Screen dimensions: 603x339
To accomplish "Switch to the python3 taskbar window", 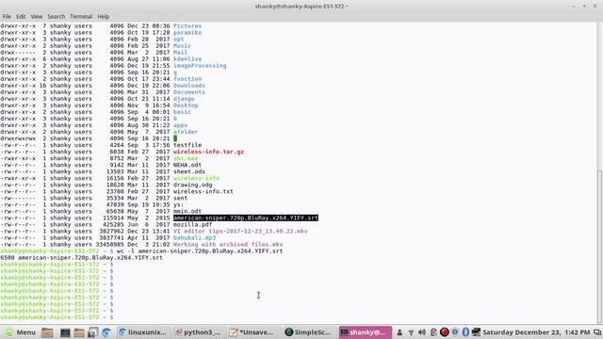I will [199, 332].
